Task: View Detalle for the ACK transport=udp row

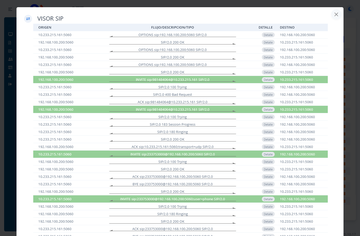Action: coord(268,147)
